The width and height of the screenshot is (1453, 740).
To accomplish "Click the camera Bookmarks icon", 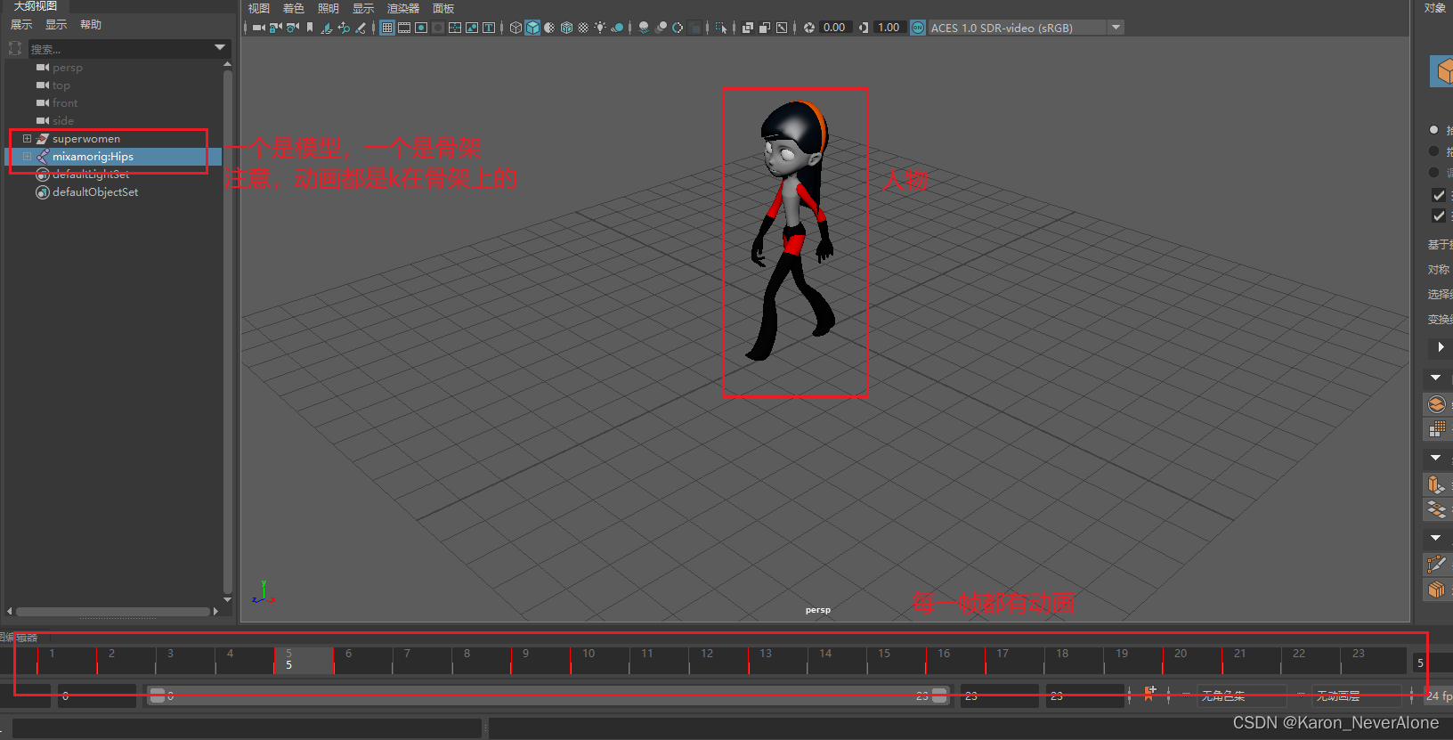I will (310, 28).
